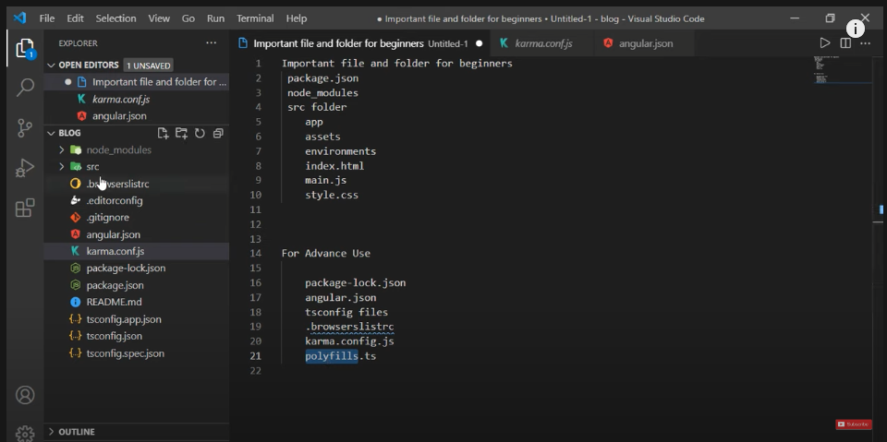Open the Run and Debug view
The width and height of the screenshot is (887, 442).
point(25,168)
